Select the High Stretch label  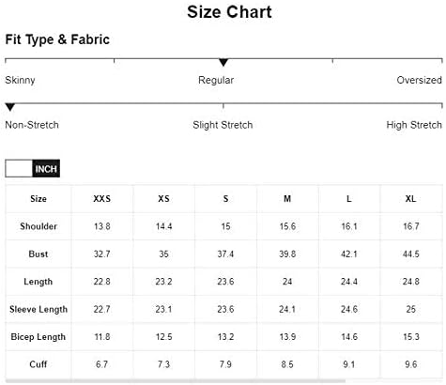tap(414, 125)
